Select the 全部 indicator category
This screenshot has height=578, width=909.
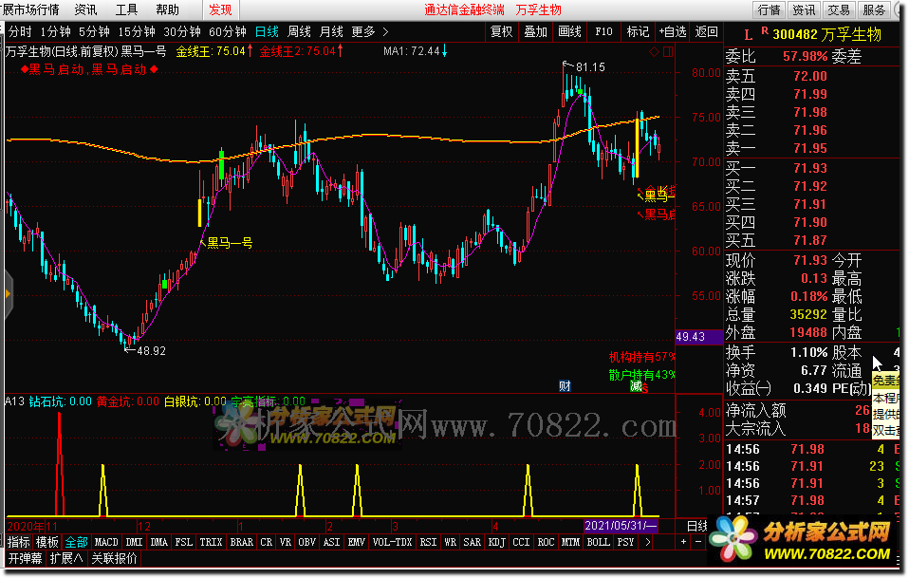pyautogui.click(x=76, y=542)
